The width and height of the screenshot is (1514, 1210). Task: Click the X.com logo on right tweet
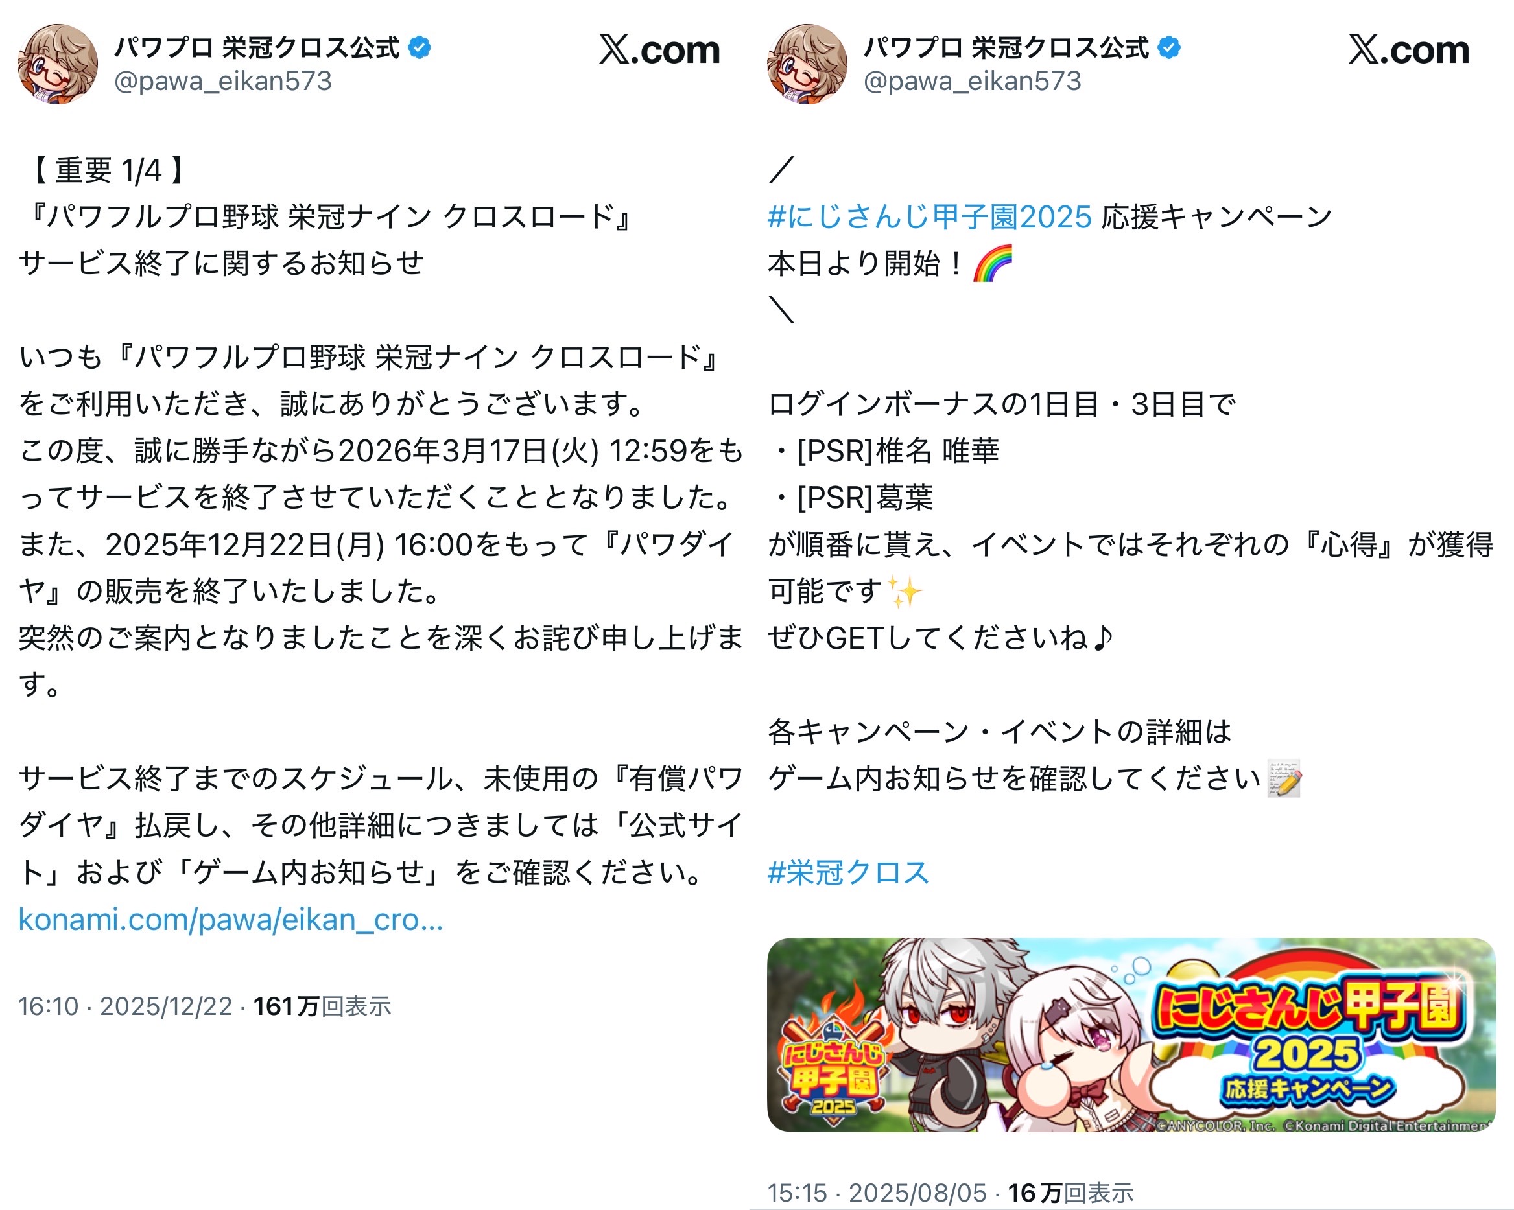click(1409, 50)
